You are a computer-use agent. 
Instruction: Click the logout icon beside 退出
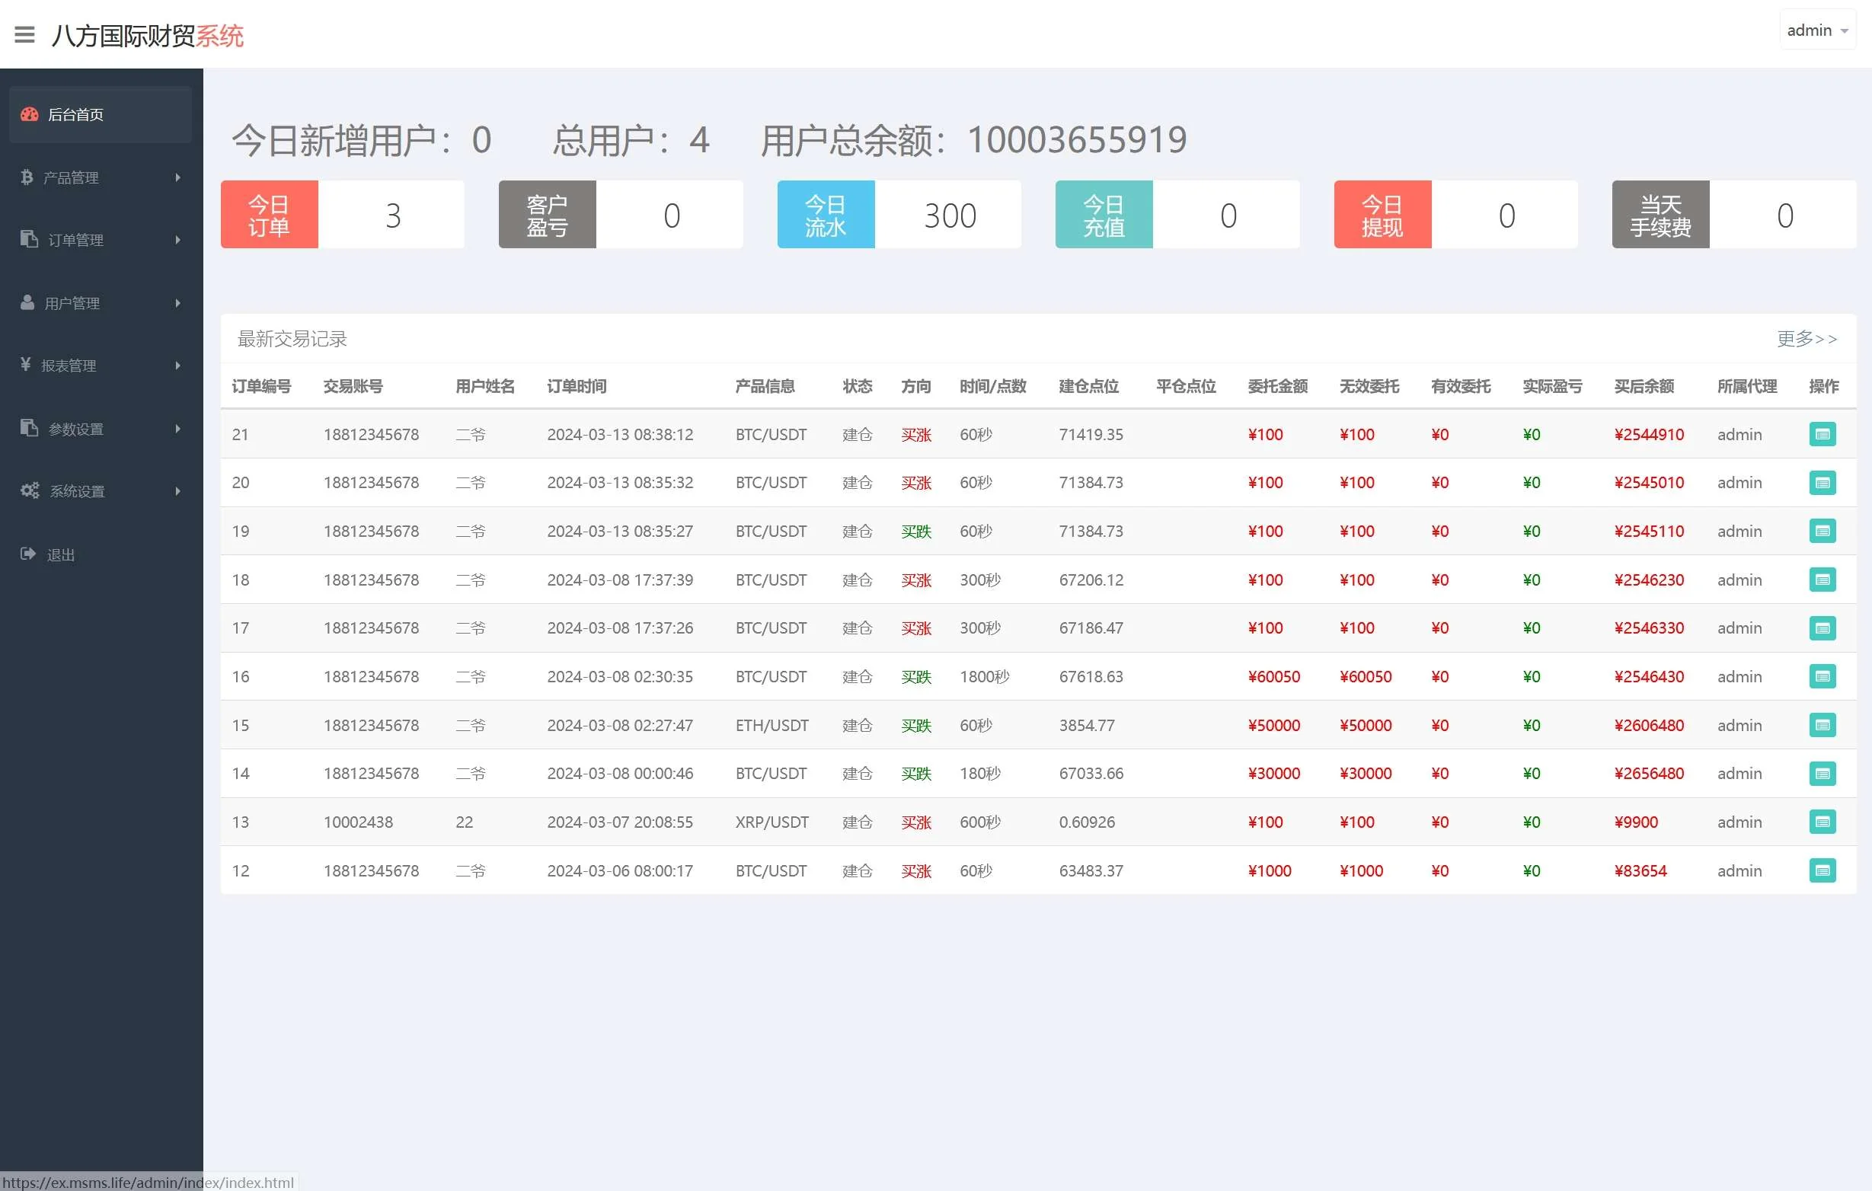[28, 554]
